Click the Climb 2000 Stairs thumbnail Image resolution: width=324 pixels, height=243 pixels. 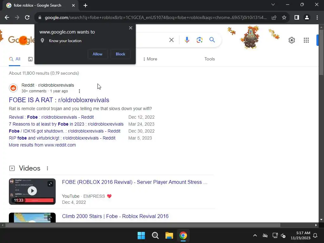pyautogui.click(x=32, y=217)
